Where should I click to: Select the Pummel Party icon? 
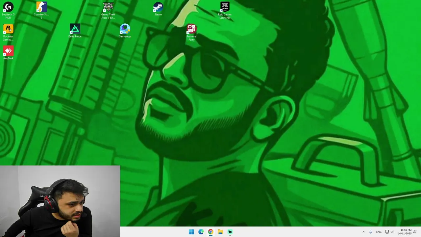coord(191,33)
